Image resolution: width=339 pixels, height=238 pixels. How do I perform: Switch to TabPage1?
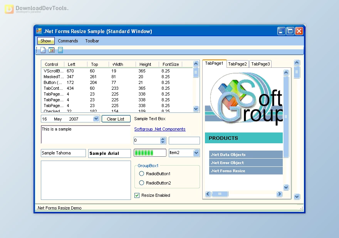[x=214, y=63]
